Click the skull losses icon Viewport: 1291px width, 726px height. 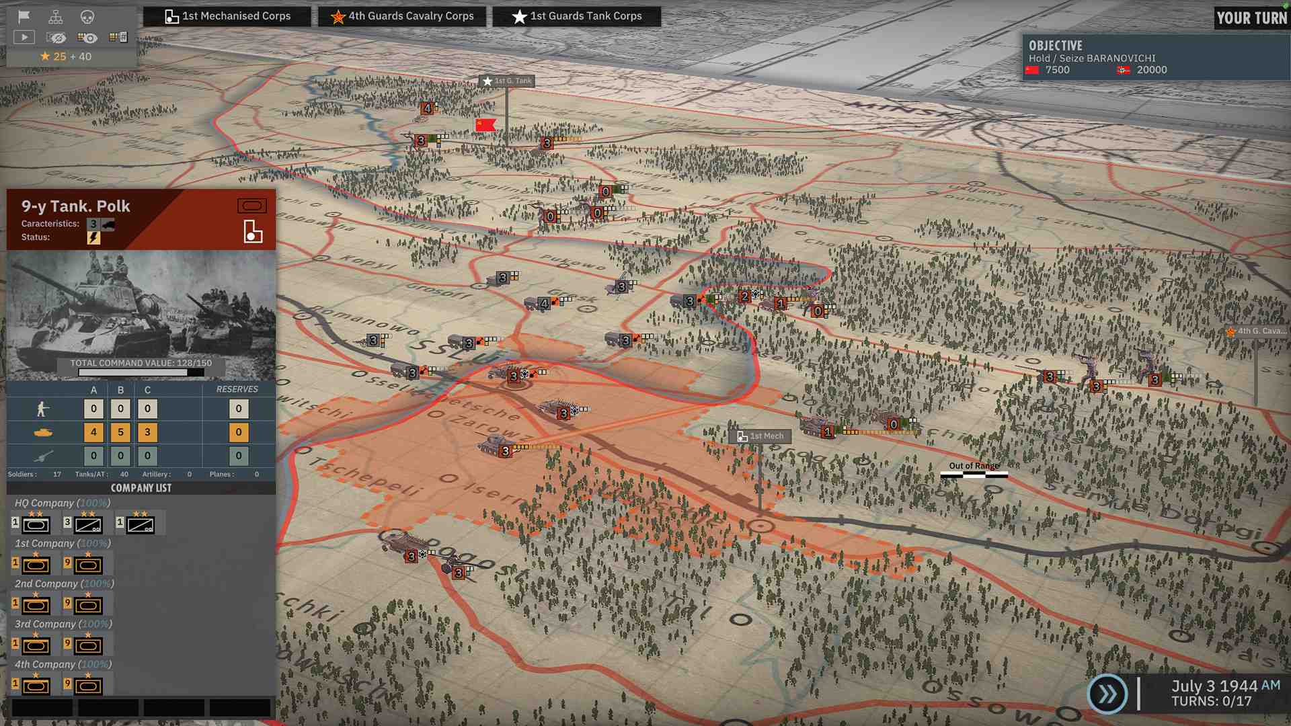[87, 17]
